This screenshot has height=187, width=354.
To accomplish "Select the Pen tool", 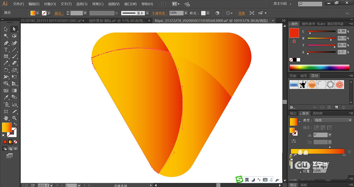I will click(6, 43).
